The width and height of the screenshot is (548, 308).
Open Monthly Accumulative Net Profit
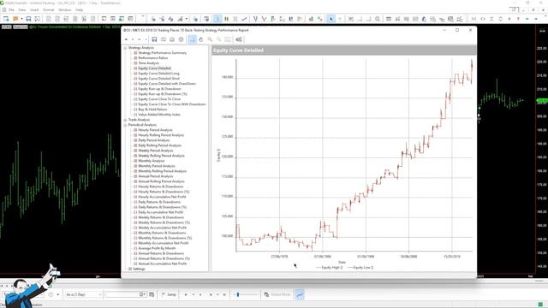(164, 243)
